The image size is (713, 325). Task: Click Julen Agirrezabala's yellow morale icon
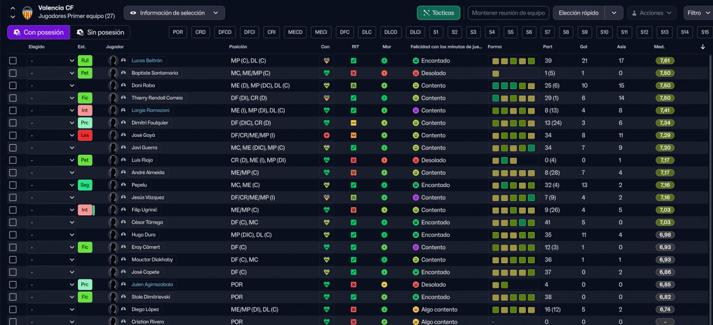click(x=384, y=284)
